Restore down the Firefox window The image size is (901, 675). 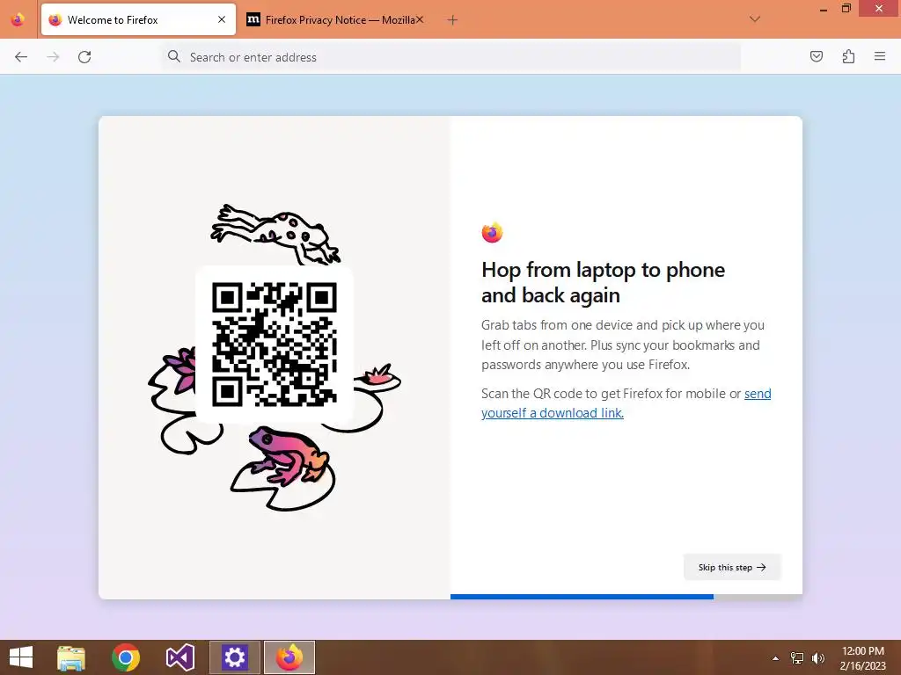pos(846,8)
